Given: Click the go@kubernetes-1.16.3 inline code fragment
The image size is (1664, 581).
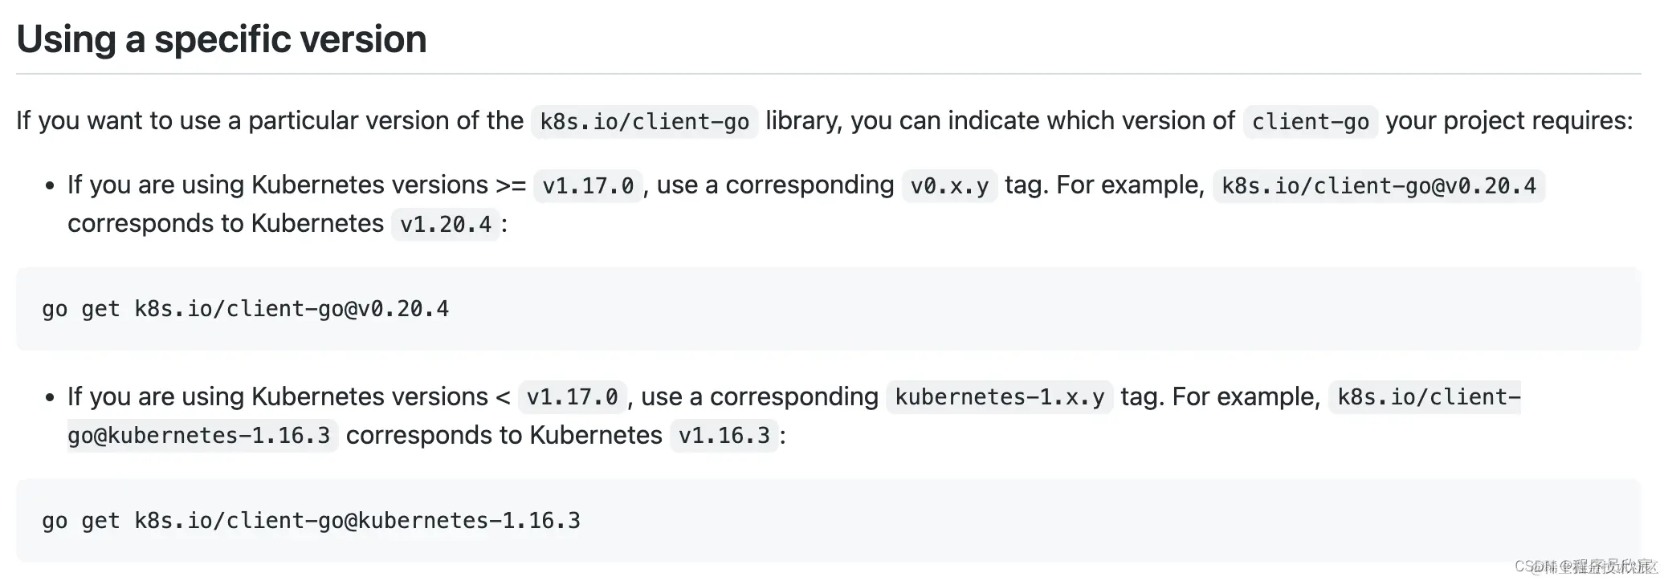Looking at the screenshot, I should coord(202,436).
